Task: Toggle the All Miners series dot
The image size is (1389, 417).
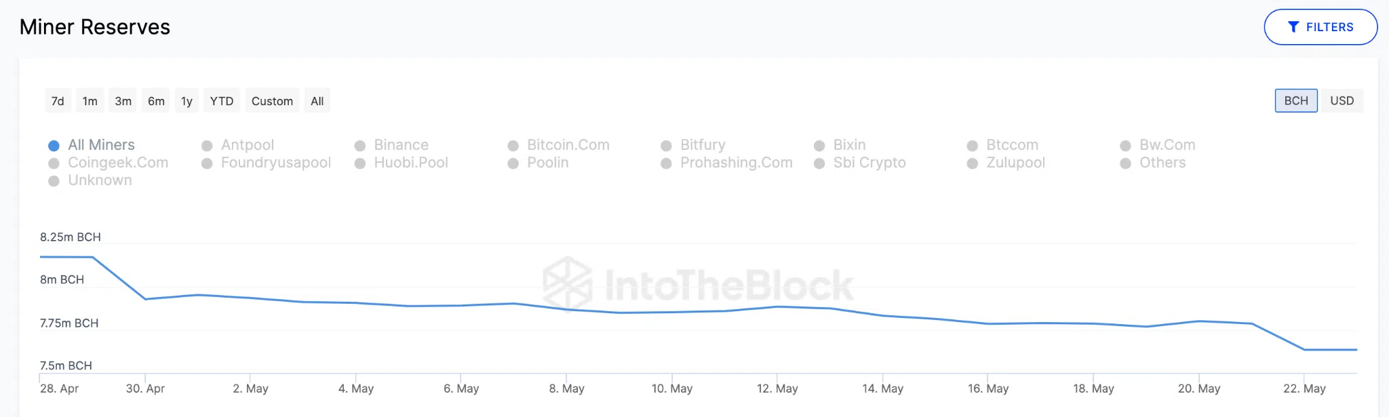Action: [54, 146]
